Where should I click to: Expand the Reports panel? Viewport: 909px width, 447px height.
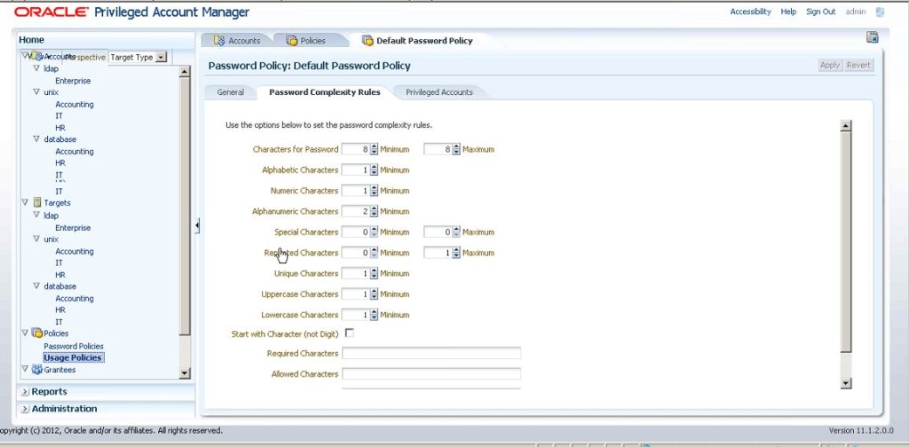pyautogui.click(x=25, y=392)
